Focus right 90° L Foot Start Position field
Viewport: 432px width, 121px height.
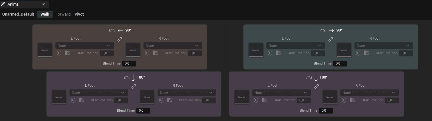click(x=318, y=53)
